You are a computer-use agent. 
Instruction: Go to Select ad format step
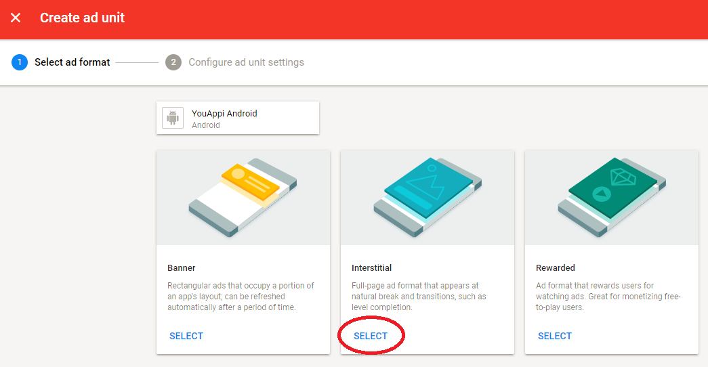(72, 62)
